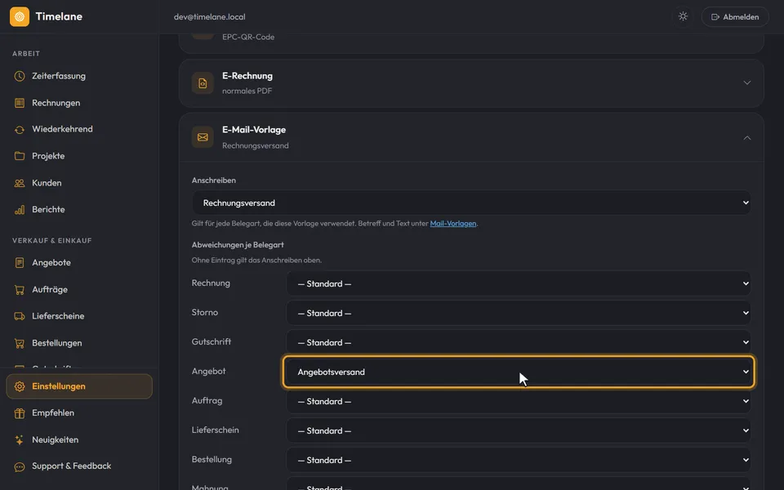Click the Rechnungen invoice icon
Image resolution: width=784 pixels, height=490 pixels.
(x=20, y=103)
